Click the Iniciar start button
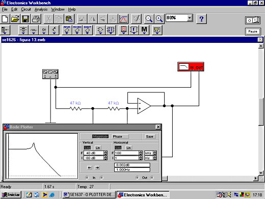The height and width of the screenshot is (199, 265). coord(11,194)
